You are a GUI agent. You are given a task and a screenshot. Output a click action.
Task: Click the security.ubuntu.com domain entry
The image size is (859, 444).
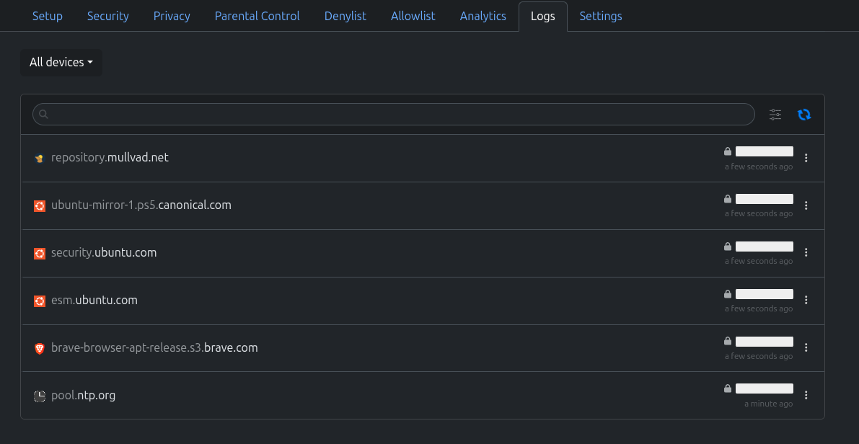[104, 253]
